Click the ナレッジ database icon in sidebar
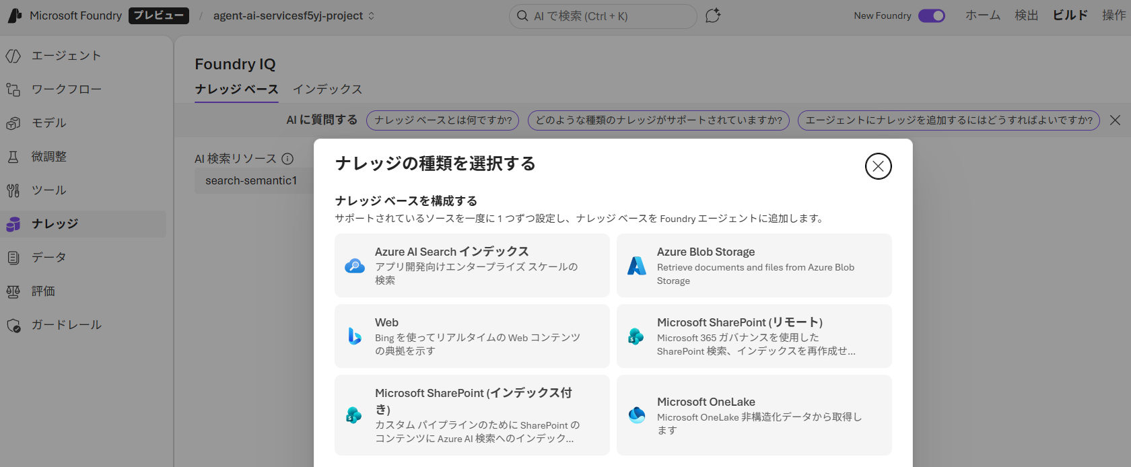 (x=13, y=224)
